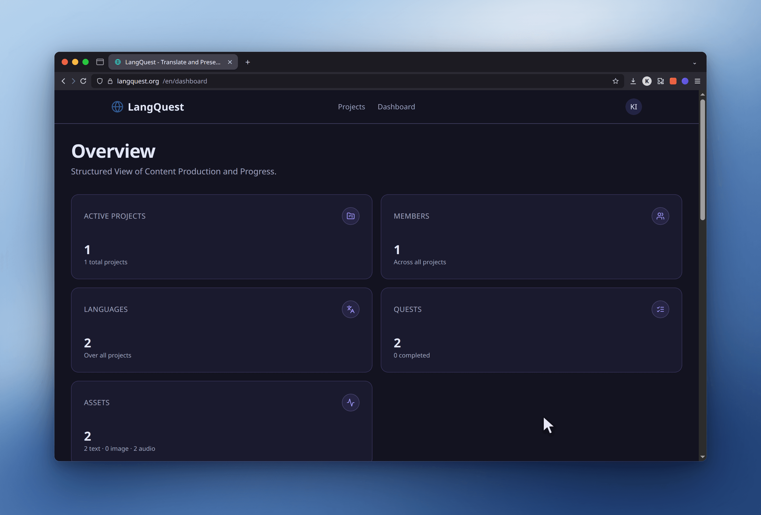Bookmark this page with the star icon
This screenshot has height=515, width=761.
[615, 81]
